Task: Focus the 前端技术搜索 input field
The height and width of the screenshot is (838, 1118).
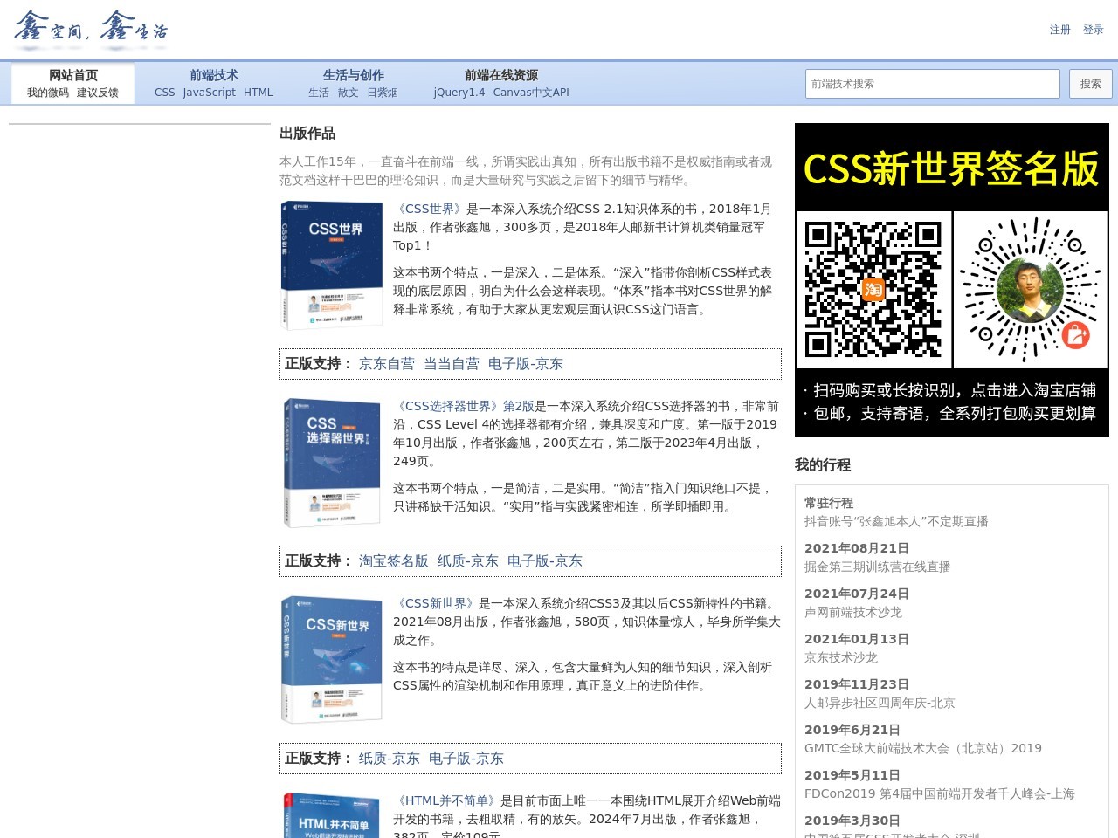Action: (932, 84)
